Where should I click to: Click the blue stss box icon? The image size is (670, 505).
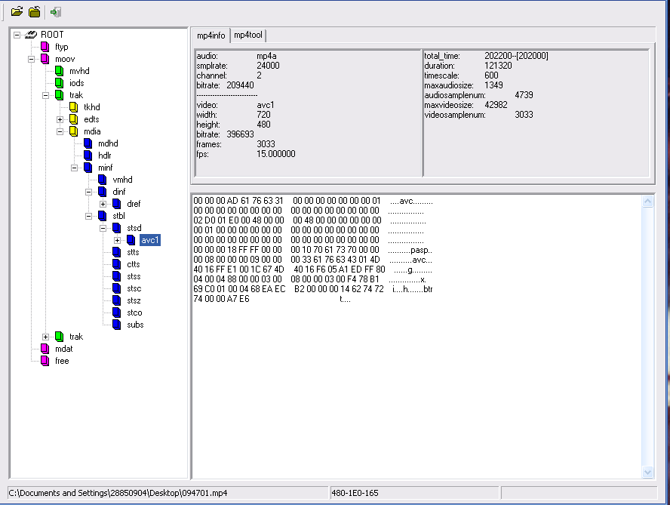click(x=117, y=276)
